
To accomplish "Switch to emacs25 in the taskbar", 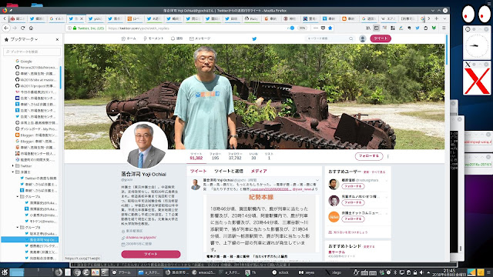I will [x=203, y=272].
